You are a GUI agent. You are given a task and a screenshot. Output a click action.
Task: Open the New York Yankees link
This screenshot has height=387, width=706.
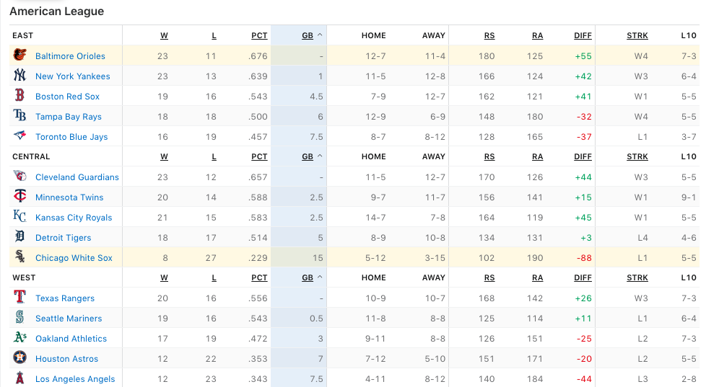72,76
